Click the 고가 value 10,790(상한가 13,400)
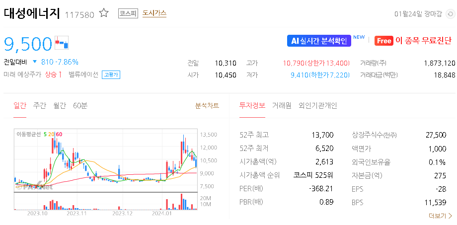 (x=316, y=63)
